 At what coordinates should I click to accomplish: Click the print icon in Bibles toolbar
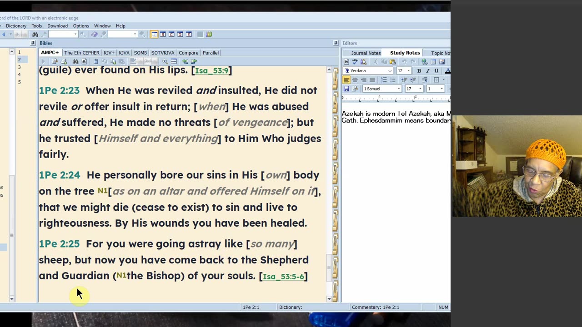coord(64,61)
